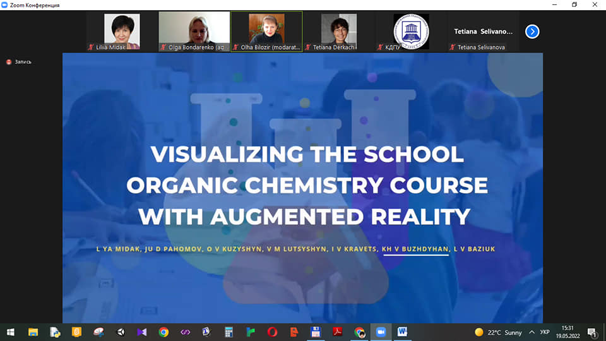
Task: Click the КДПУ participant logo tile
Action: (x=411, y=32)
